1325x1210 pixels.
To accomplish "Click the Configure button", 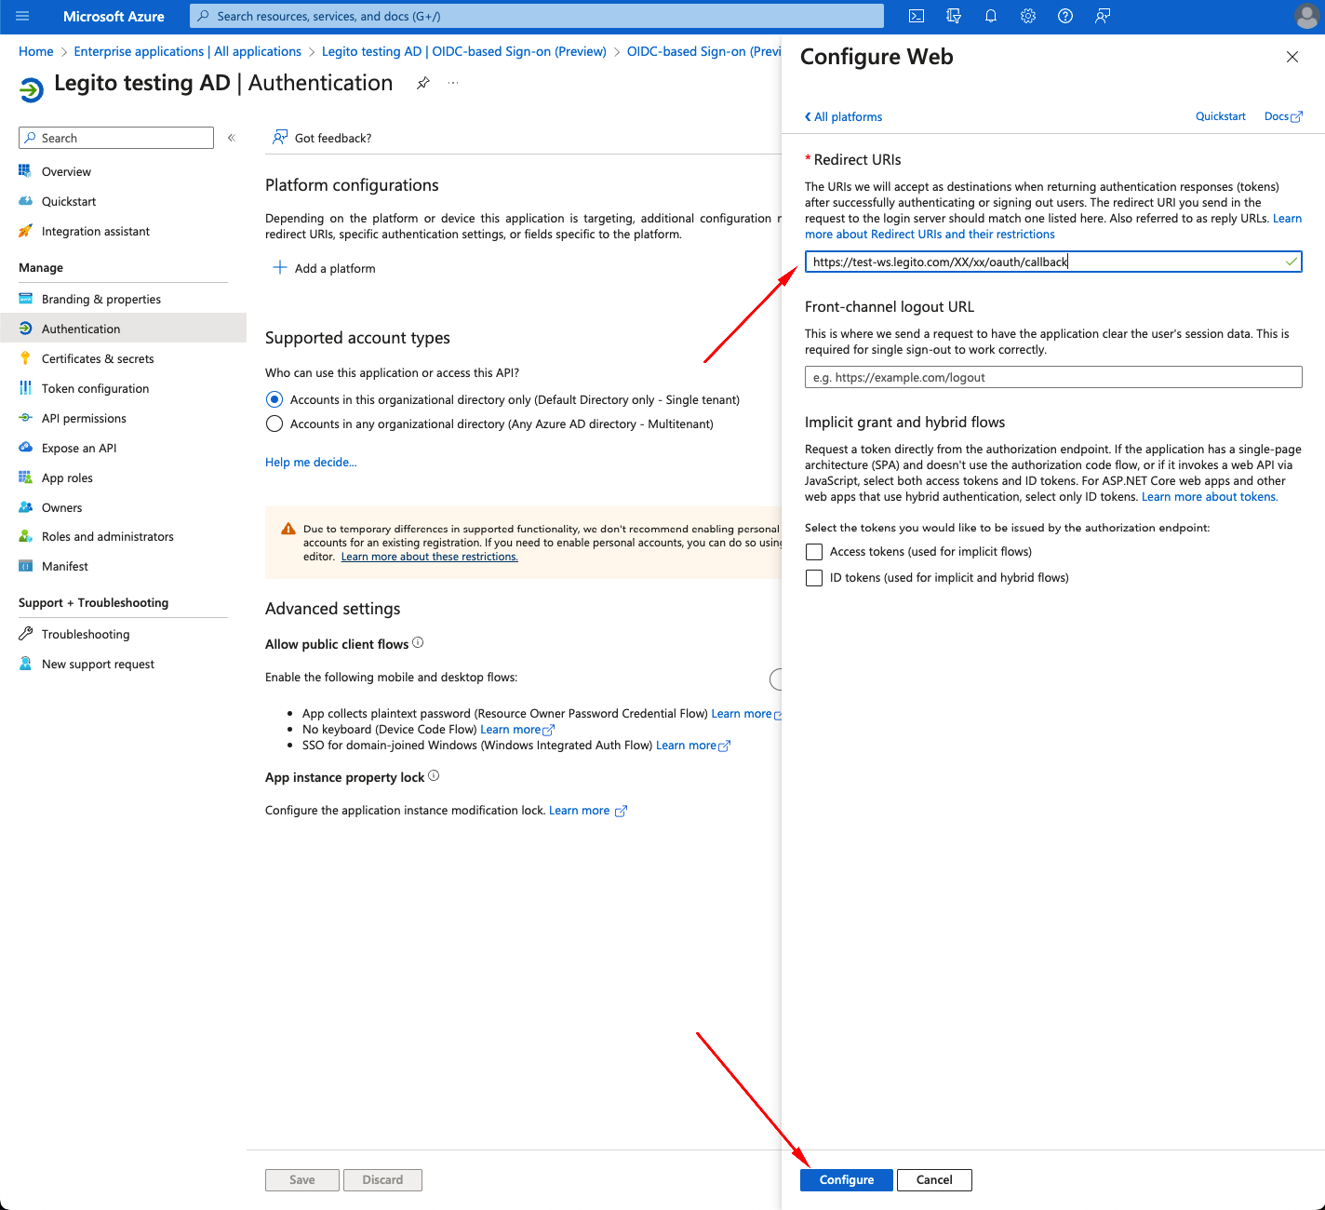I will coord(847,1179).
